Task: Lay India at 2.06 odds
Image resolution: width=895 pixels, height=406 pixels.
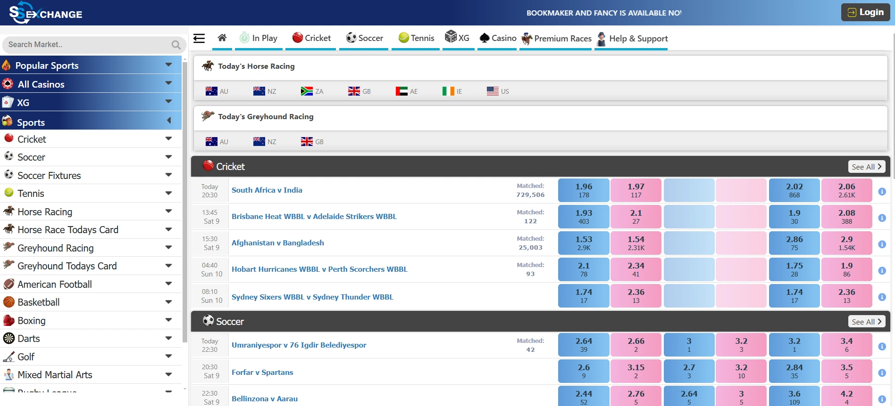Action: click(x=846, y=190)
